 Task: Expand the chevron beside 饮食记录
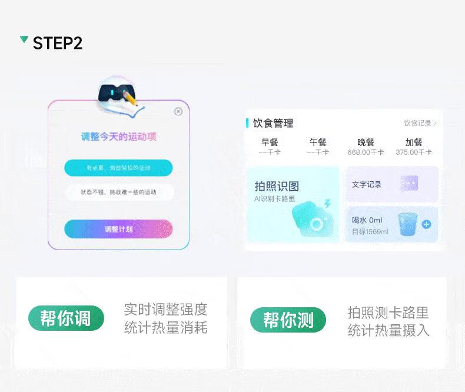tap(435, 123)
